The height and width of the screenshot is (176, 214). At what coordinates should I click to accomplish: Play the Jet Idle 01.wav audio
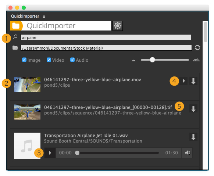[50, 153]
